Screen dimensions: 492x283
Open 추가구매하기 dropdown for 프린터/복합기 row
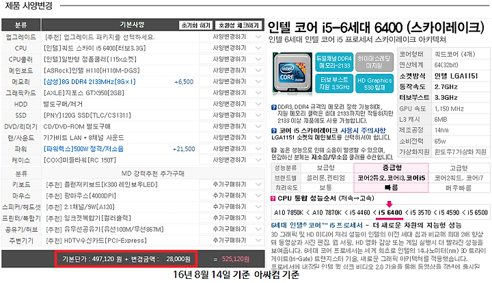click(232, 218)
